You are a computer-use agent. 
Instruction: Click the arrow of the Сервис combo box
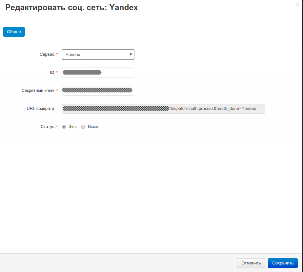131,54
